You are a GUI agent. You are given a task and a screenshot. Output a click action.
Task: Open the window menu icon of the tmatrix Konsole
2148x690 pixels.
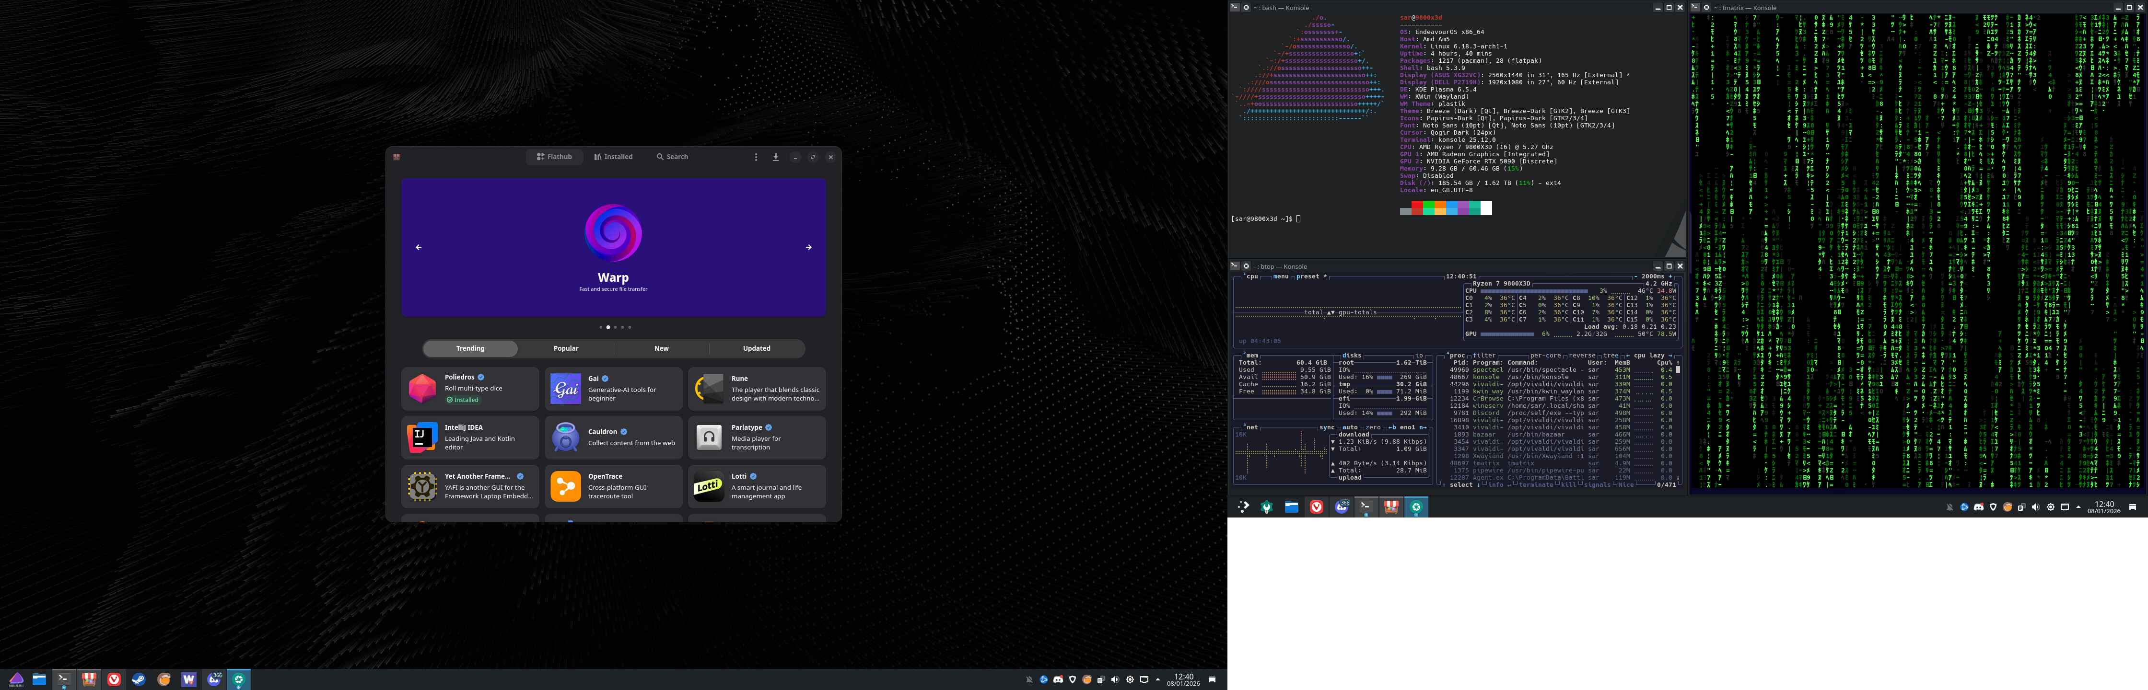(x=1694, y=8)
